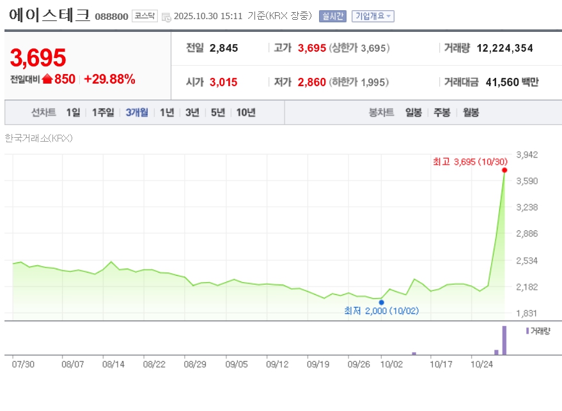Show the 1년 line chart
Screen dimensions: 562x411
click(x=167, y=112)
